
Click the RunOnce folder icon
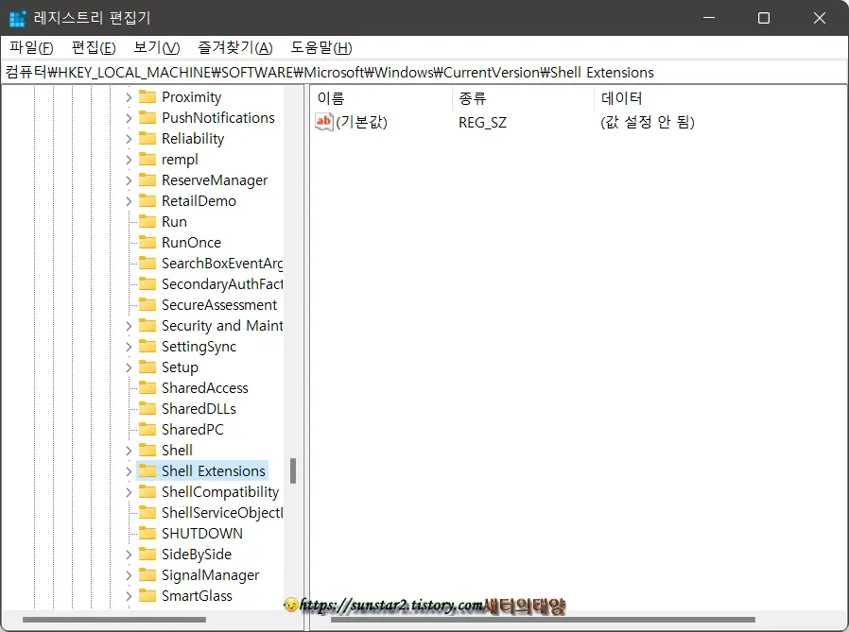pyautogui.click(x=149, y=242)
